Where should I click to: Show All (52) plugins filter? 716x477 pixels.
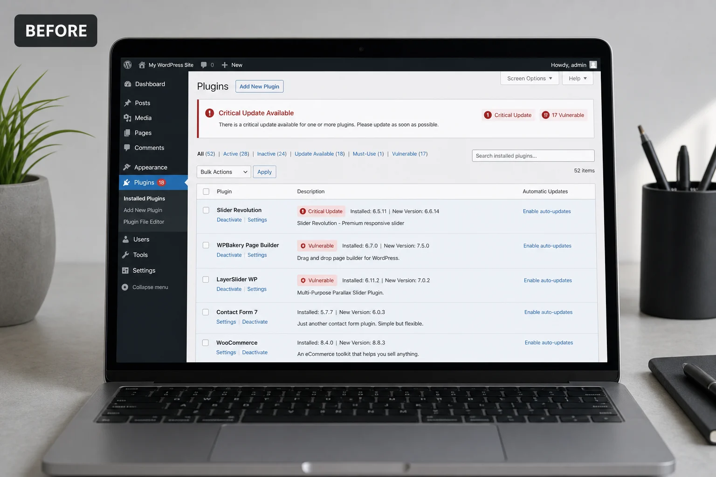point(206,154)
